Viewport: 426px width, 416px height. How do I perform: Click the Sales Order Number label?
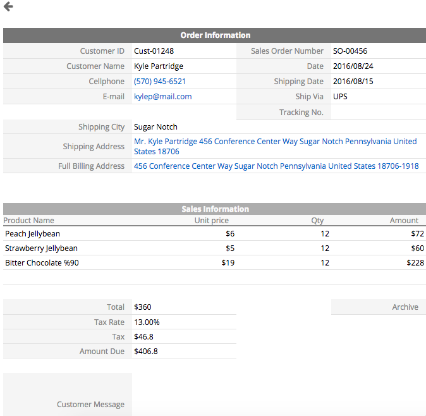pyautogui.click(x=287, y=51)
